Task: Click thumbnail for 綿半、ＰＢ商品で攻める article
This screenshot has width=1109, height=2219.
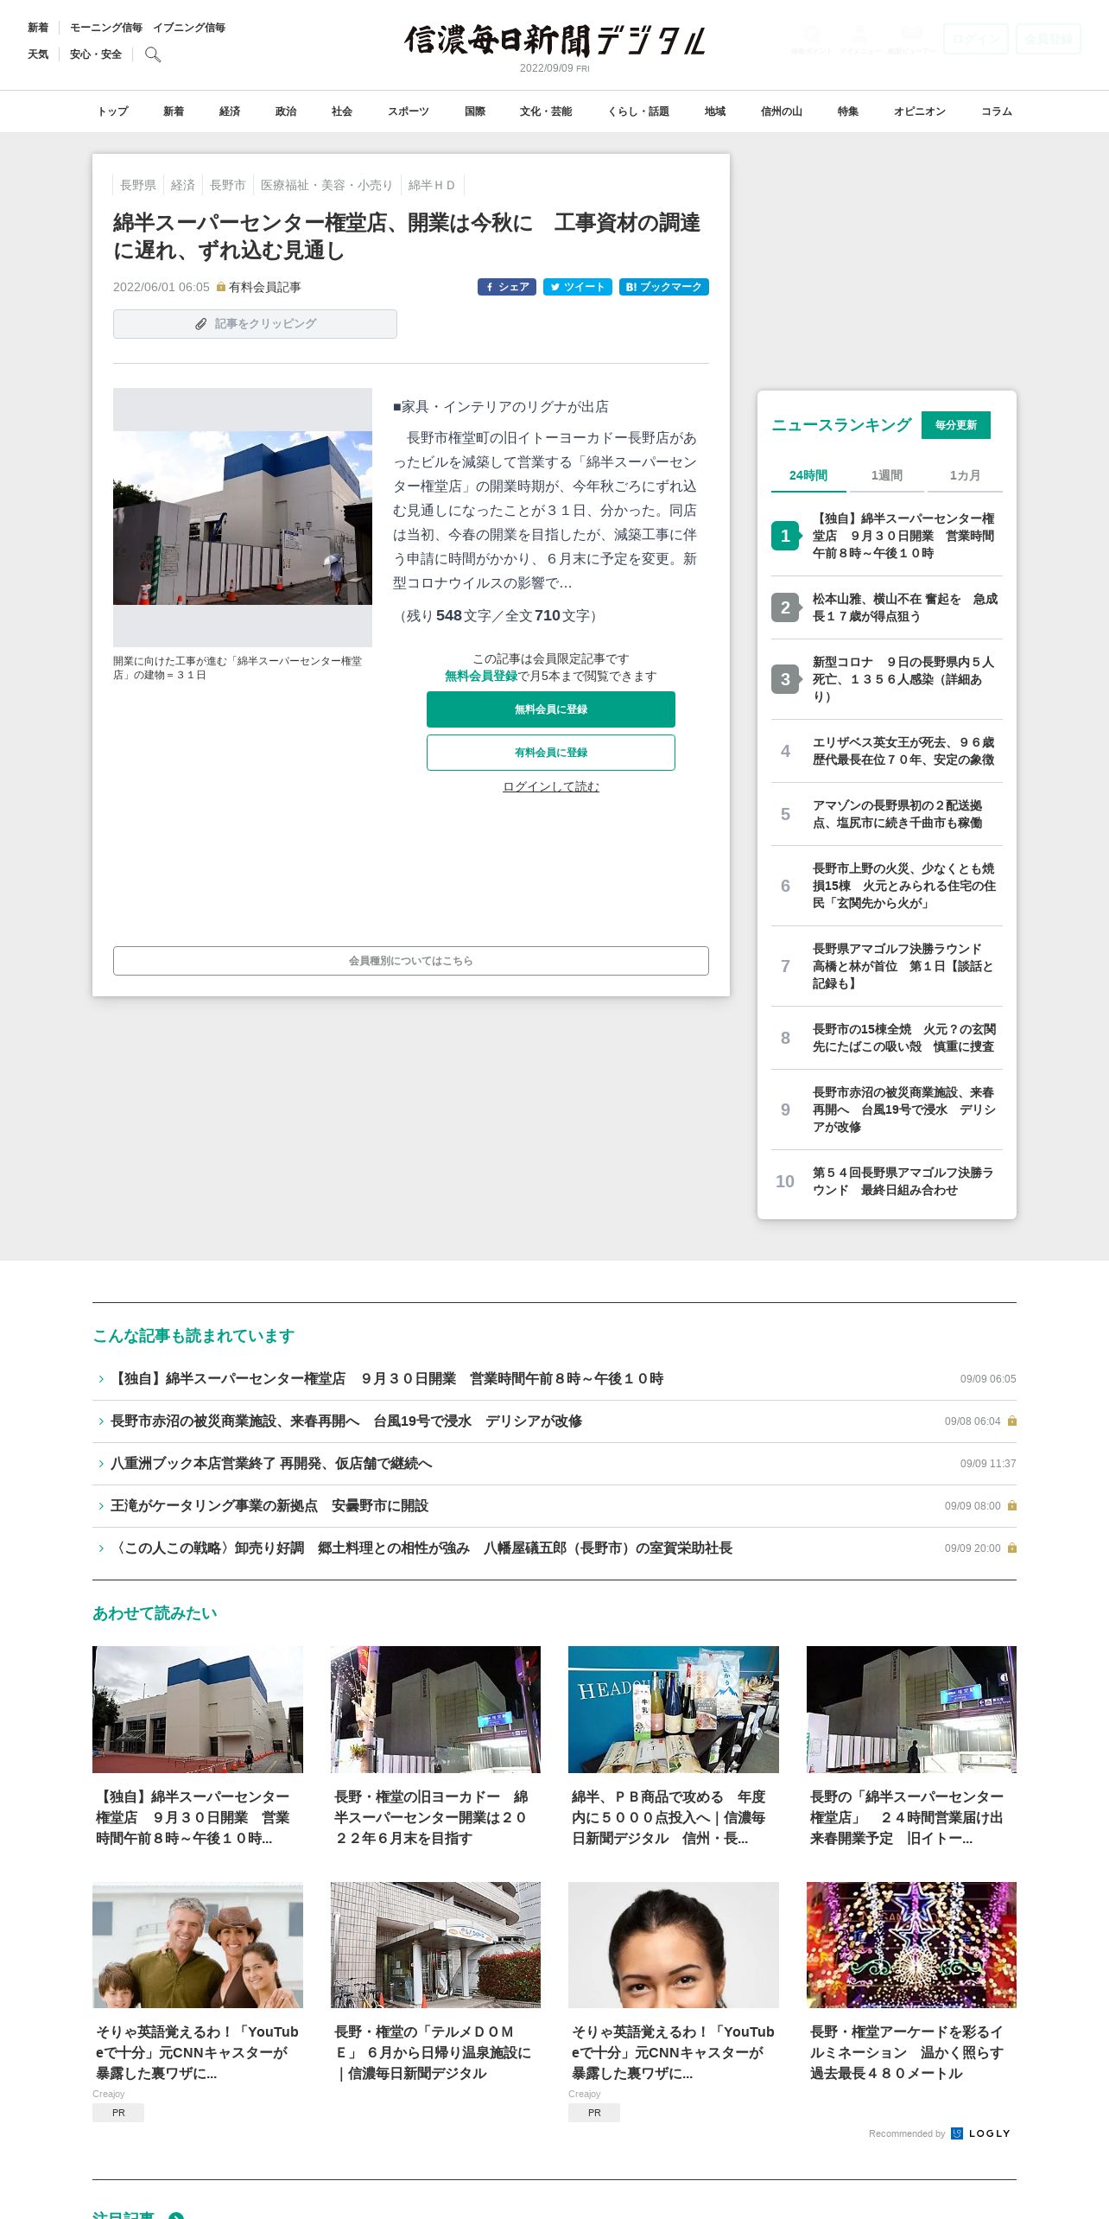Action: coord(674,1709)
